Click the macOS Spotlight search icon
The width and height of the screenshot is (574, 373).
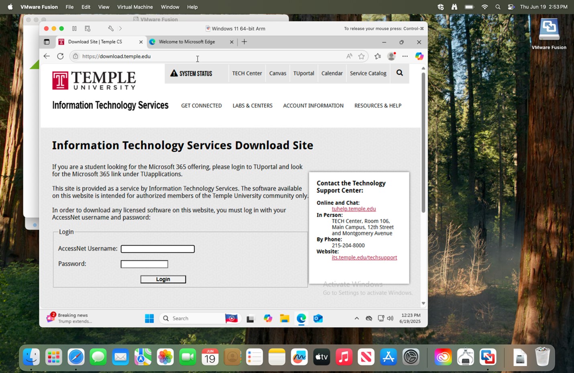(x=498, y=7)
